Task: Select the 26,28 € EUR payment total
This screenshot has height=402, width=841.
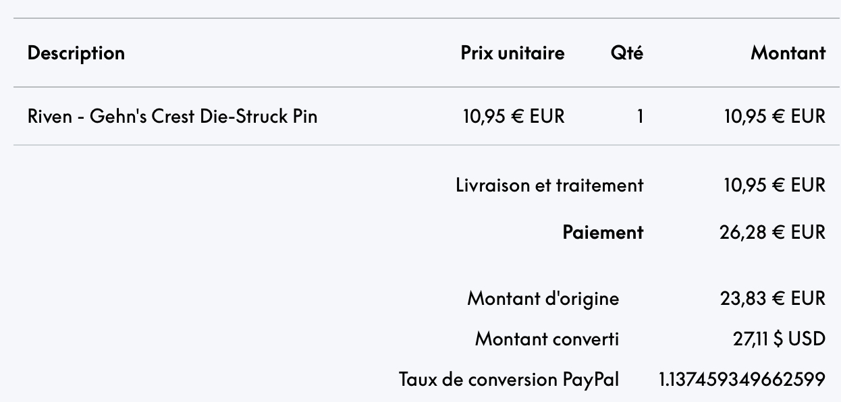Action: click(x=774, y=233)
